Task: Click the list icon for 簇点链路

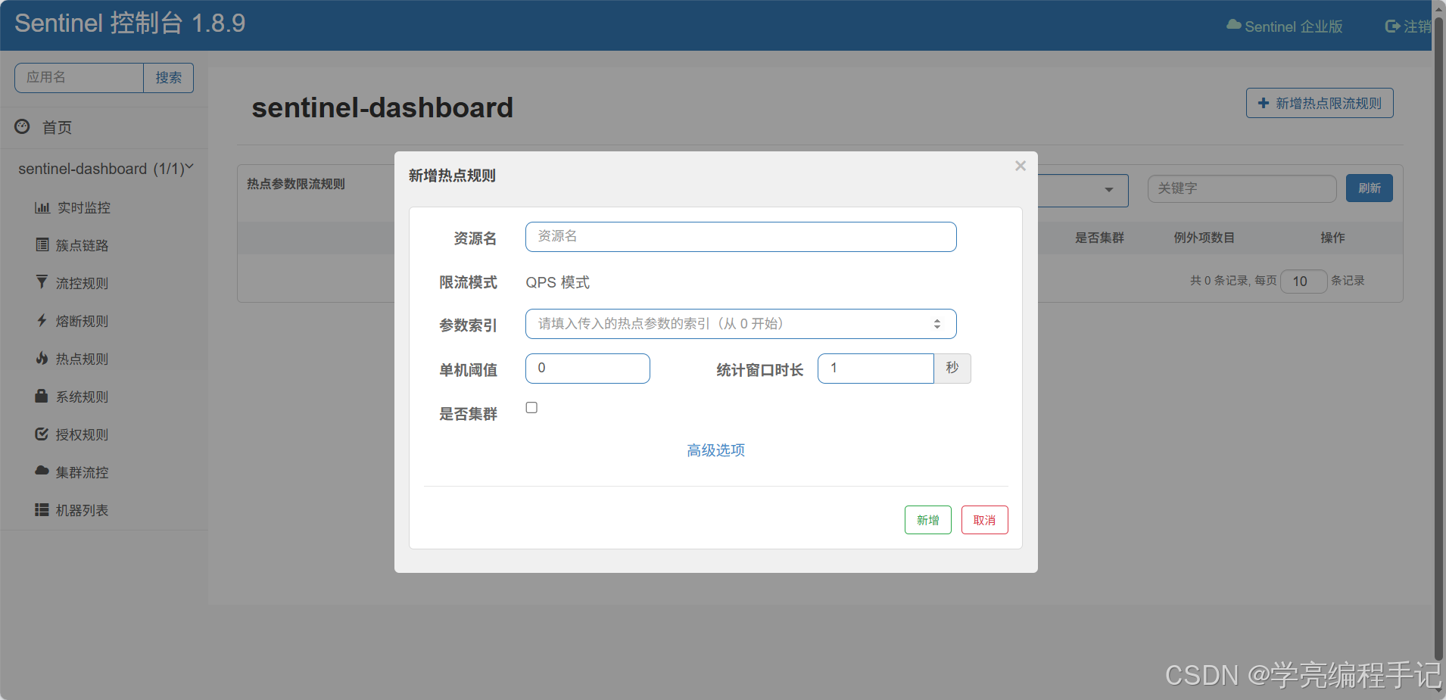Action: click(x=42, y=244)
